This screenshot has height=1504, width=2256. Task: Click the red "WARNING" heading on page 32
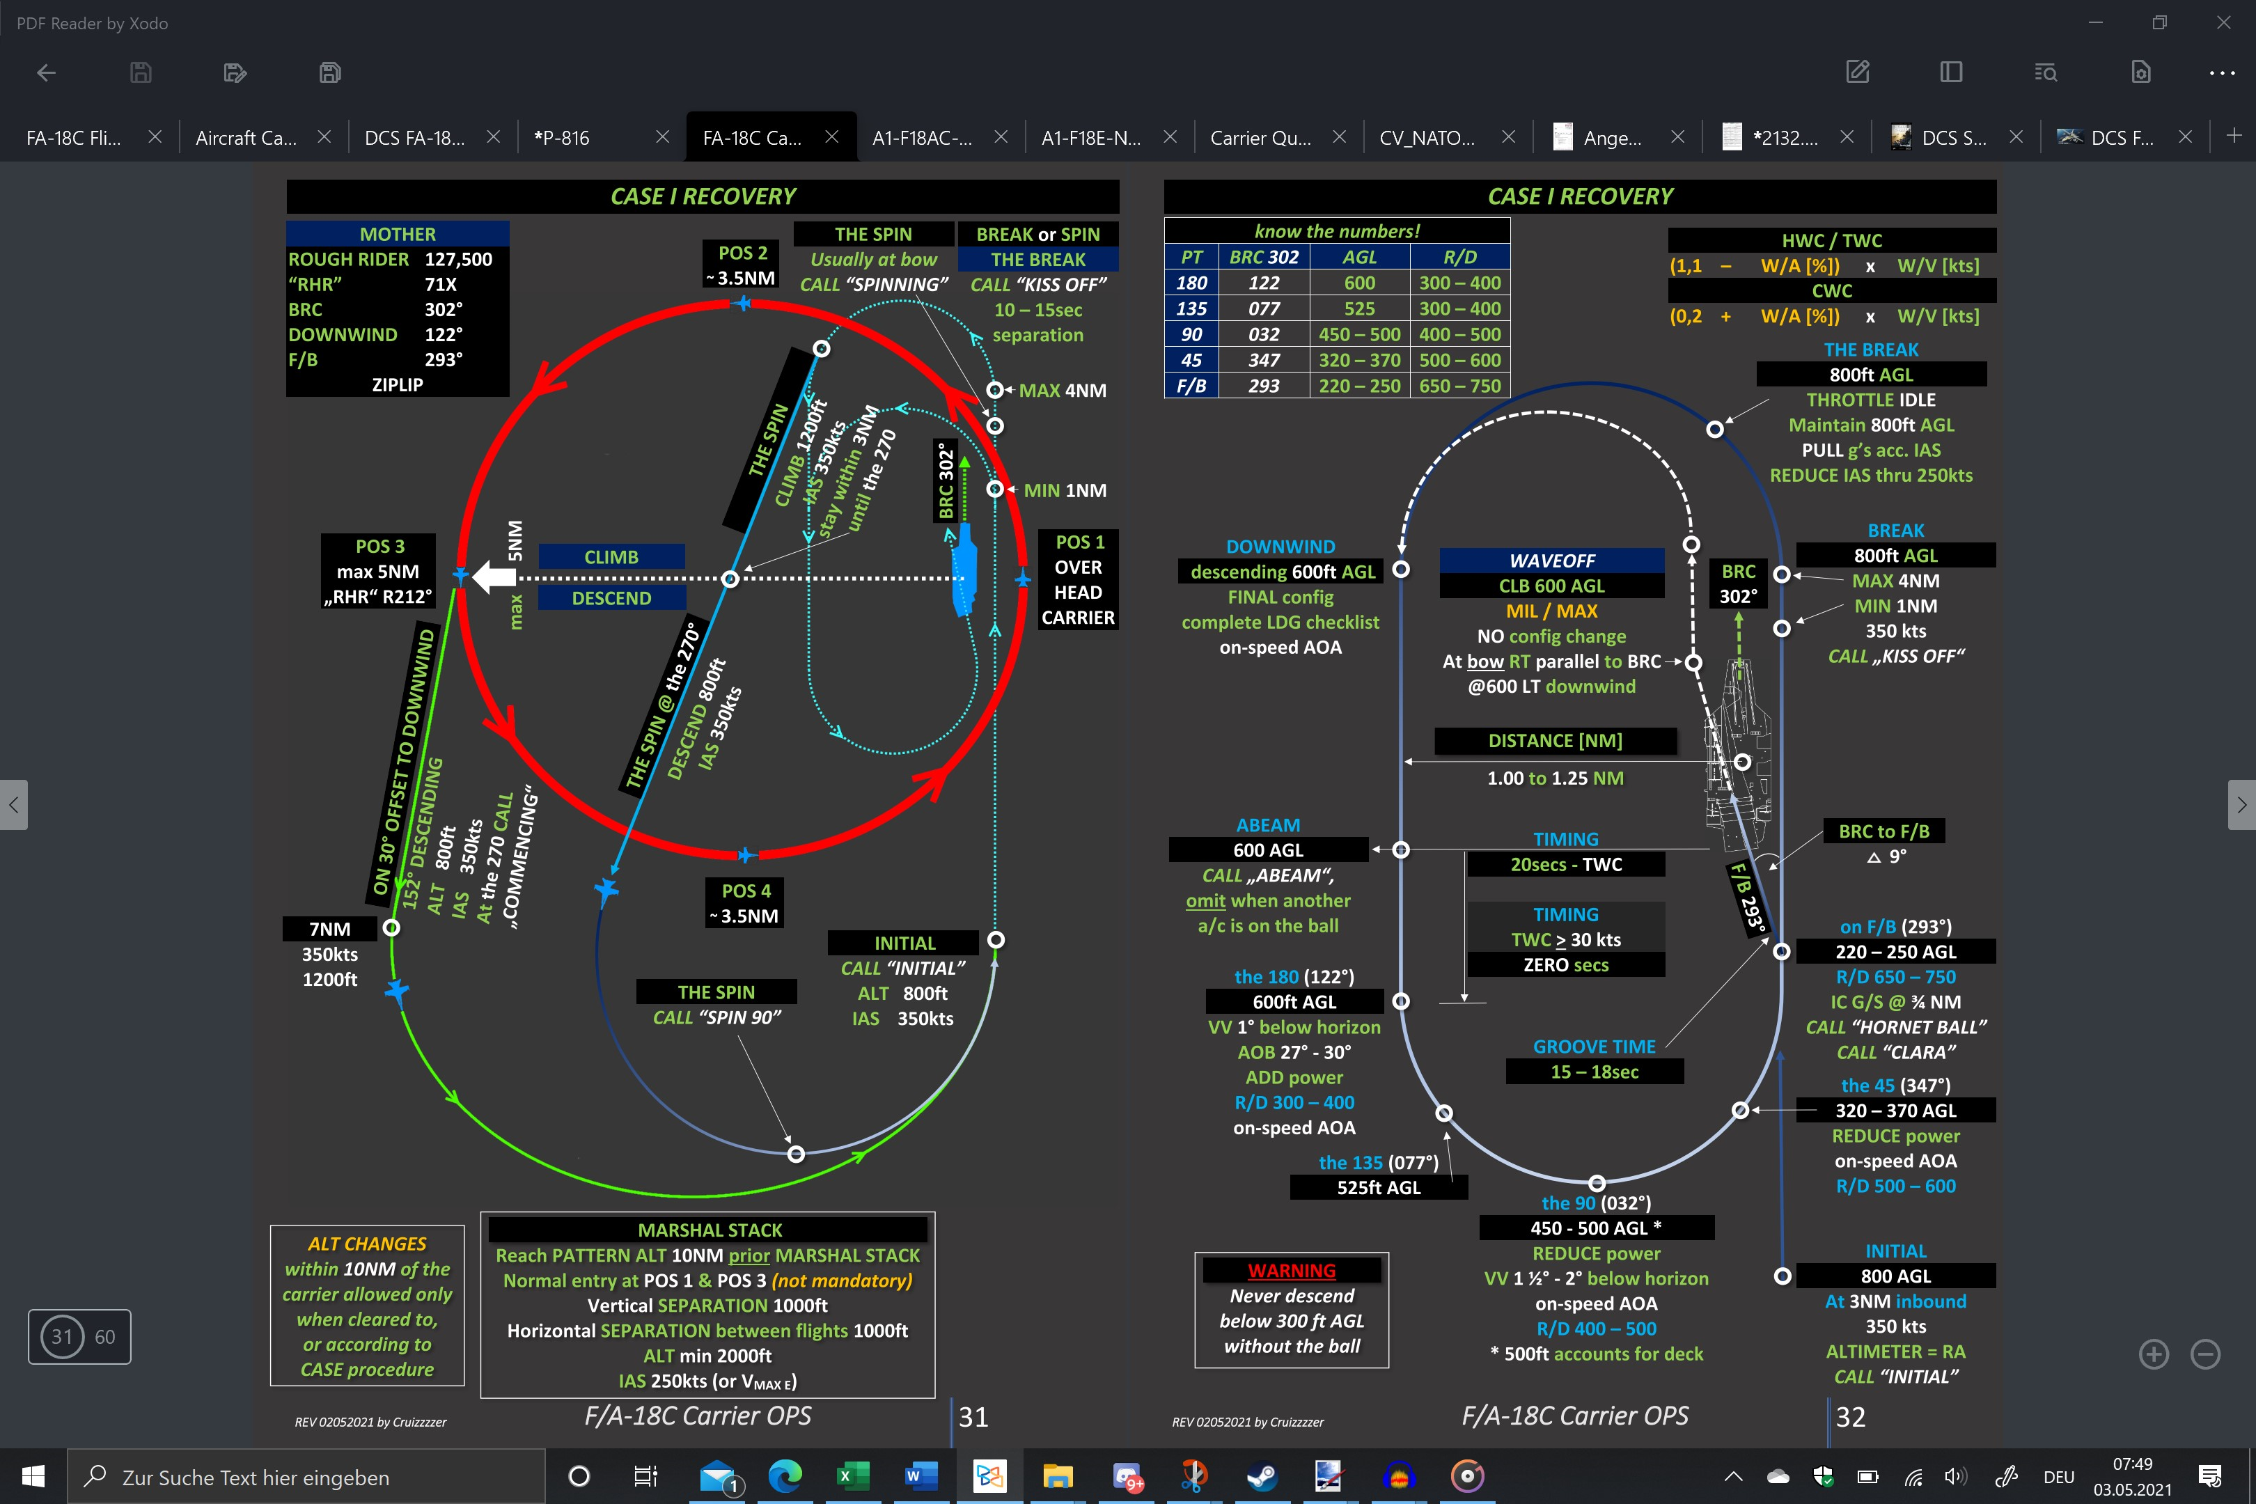coord(1291,1271)
